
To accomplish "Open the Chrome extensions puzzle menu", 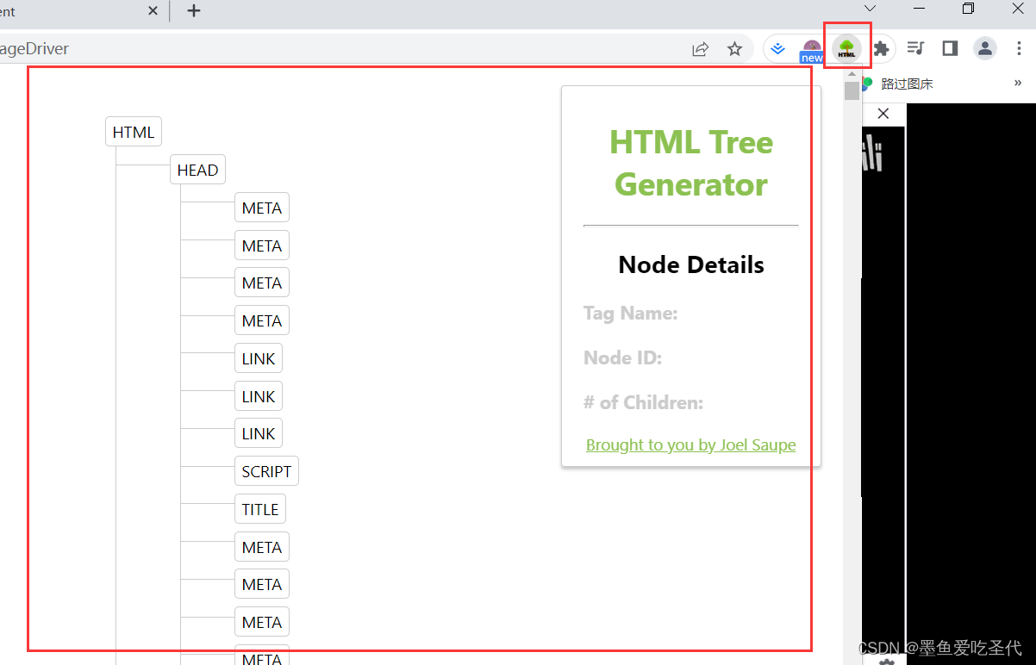I will (882, 48).
